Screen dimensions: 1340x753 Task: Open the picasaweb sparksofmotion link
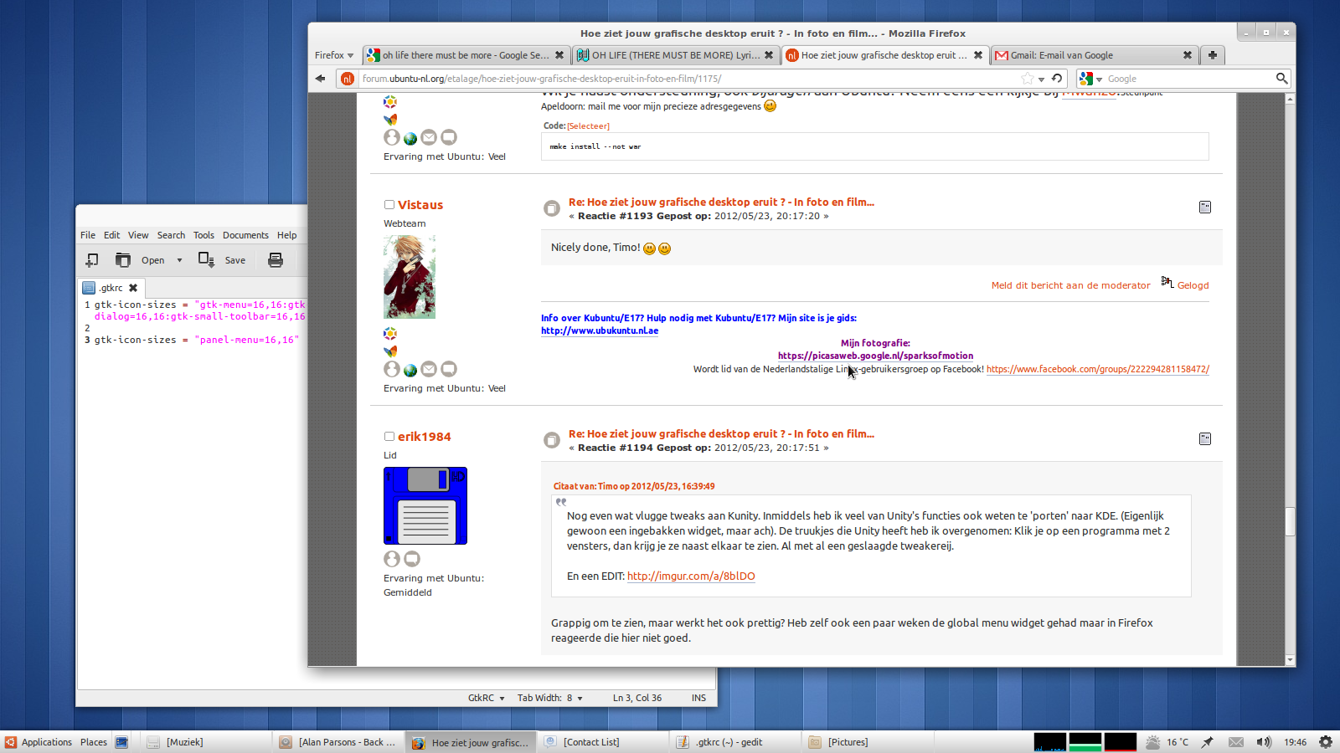coord(875,356)
